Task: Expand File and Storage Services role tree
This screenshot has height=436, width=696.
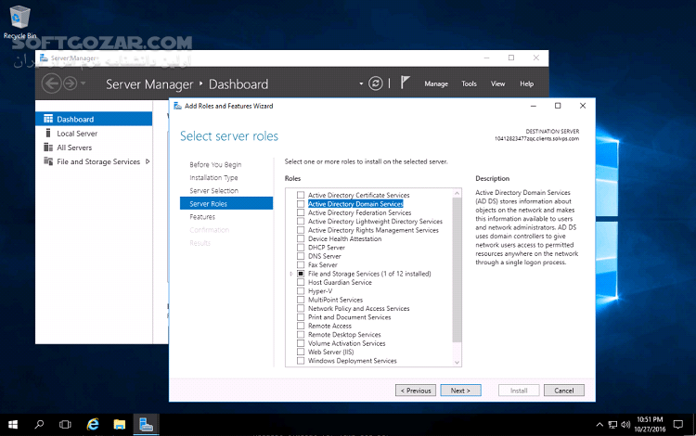Action: 290,274
